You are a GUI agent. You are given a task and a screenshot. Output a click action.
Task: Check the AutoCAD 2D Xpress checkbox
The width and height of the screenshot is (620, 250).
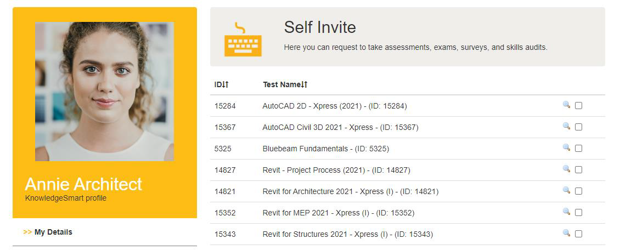(x=578, y=106)
